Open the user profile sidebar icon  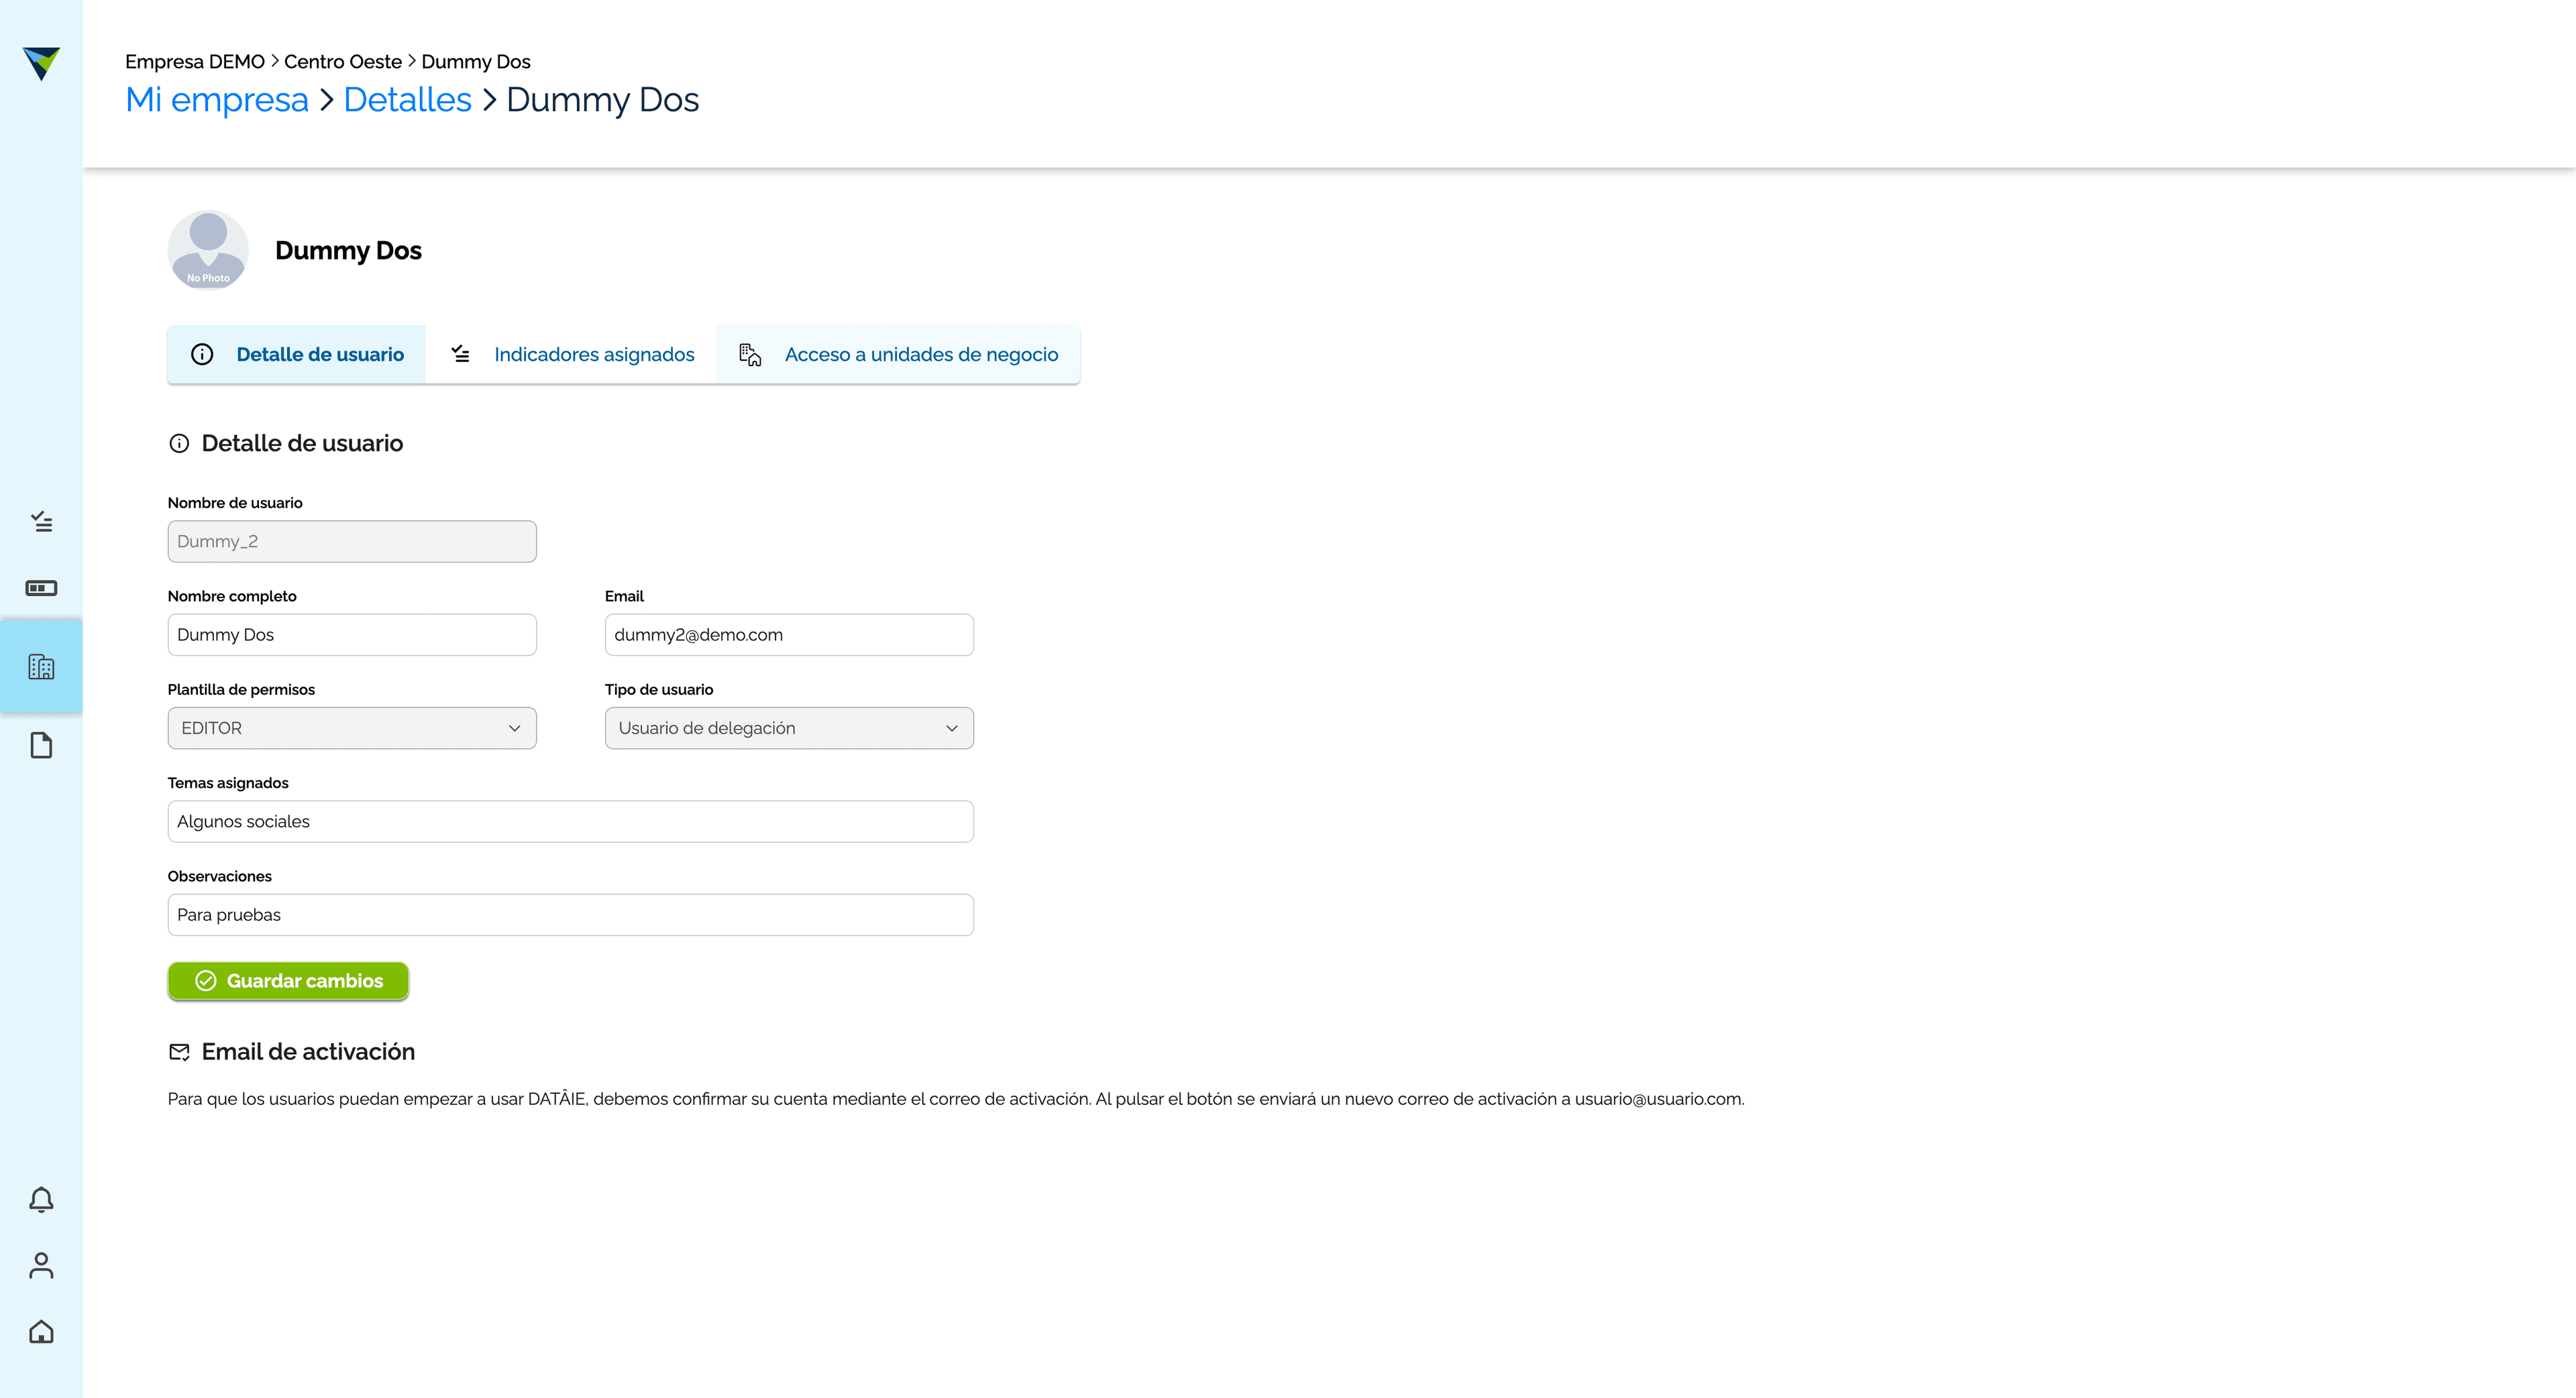[41, 1265]
